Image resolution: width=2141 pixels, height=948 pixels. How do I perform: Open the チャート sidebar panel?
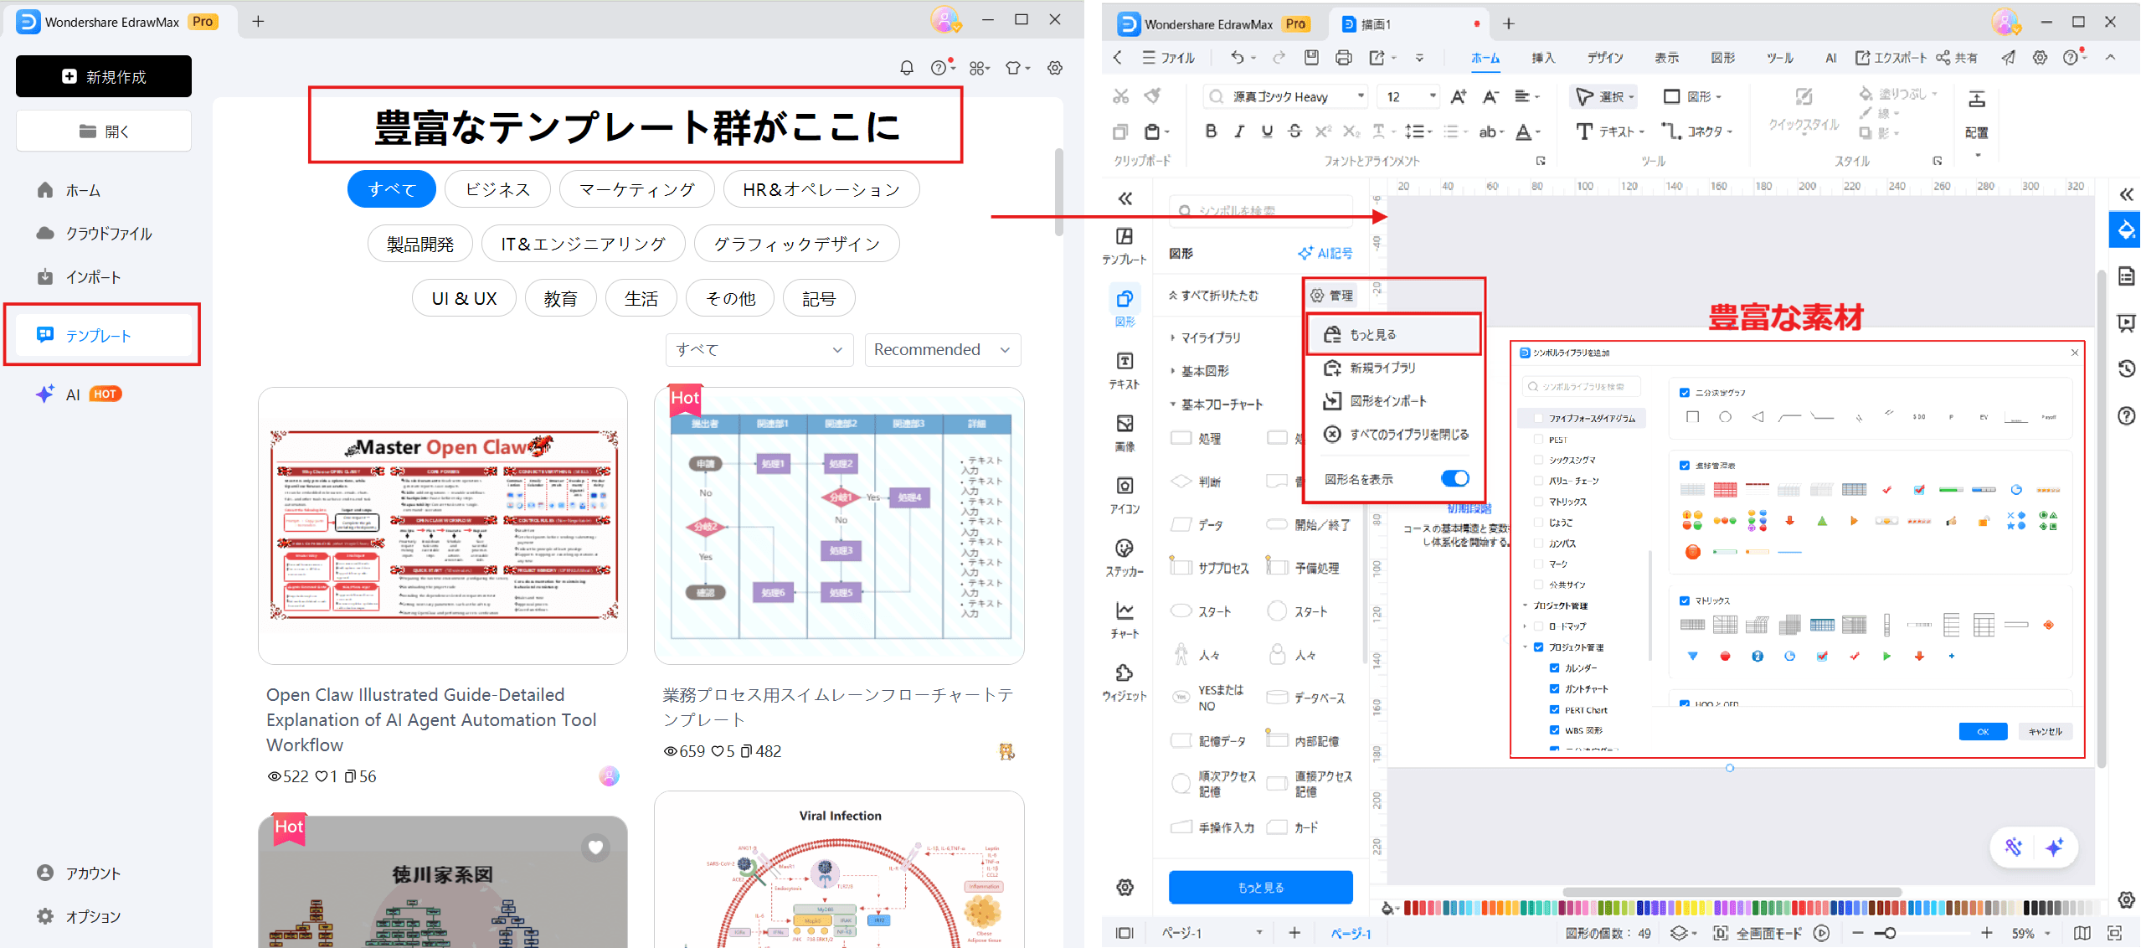pyautogui.click(x=1125, y=618)
